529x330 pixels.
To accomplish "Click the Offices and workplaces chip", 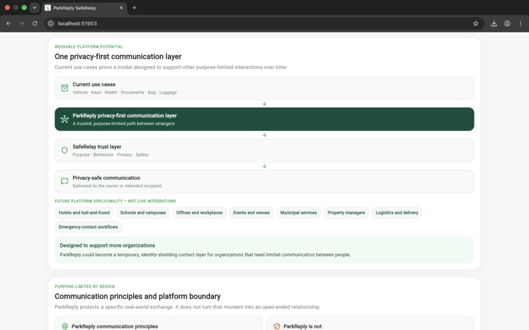I will pos(199,213).
